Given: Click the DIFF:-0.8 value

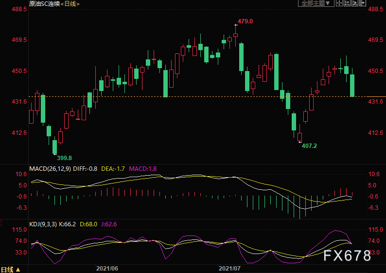Looking at the screenshot, I should click(85, 169).
